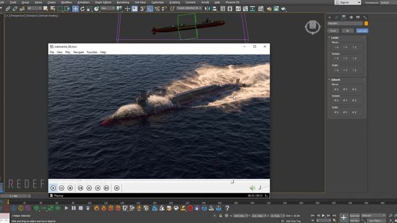Open the selection filter All dropdown
The width and height of the screenshot is (397, 223).
coord(34,8)
